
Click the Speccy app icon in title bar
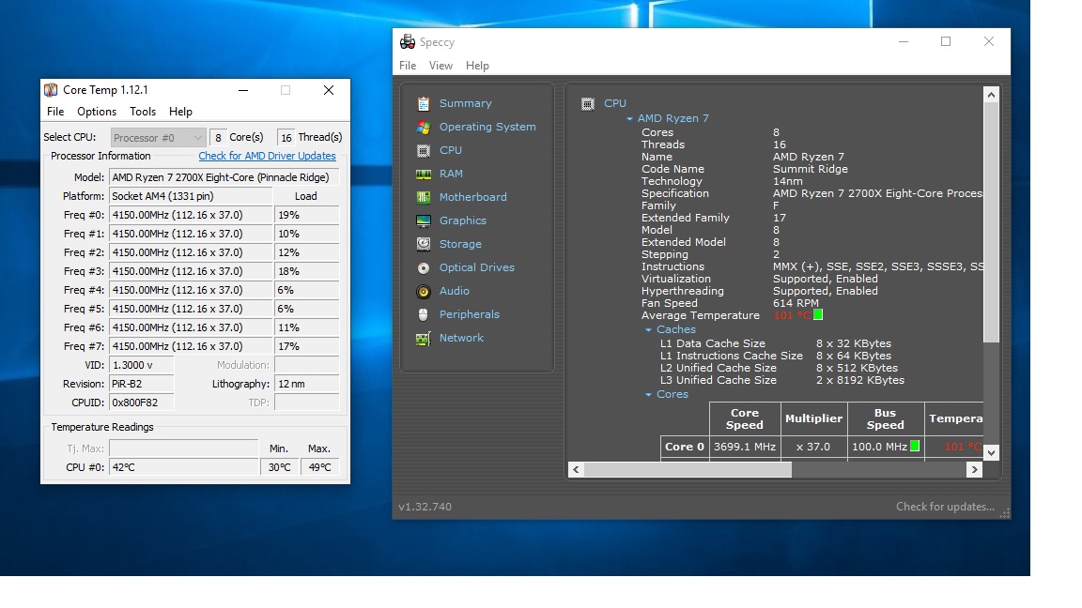(x=407, y=42)
